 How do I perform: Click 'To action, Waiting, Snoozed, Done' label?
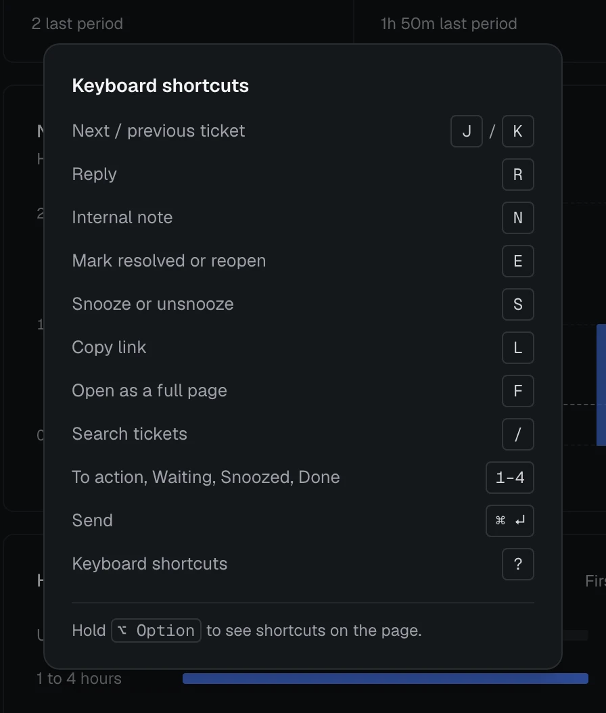click(x=206, y=478)
